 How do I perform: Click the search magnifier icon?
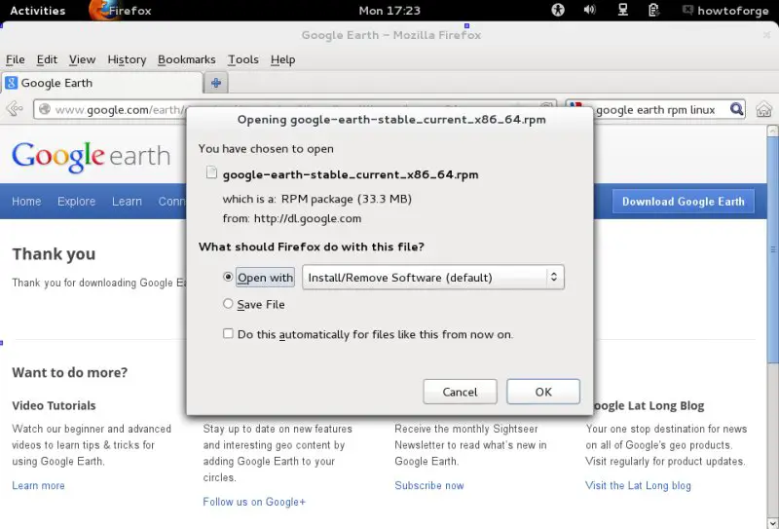[737, 109]
